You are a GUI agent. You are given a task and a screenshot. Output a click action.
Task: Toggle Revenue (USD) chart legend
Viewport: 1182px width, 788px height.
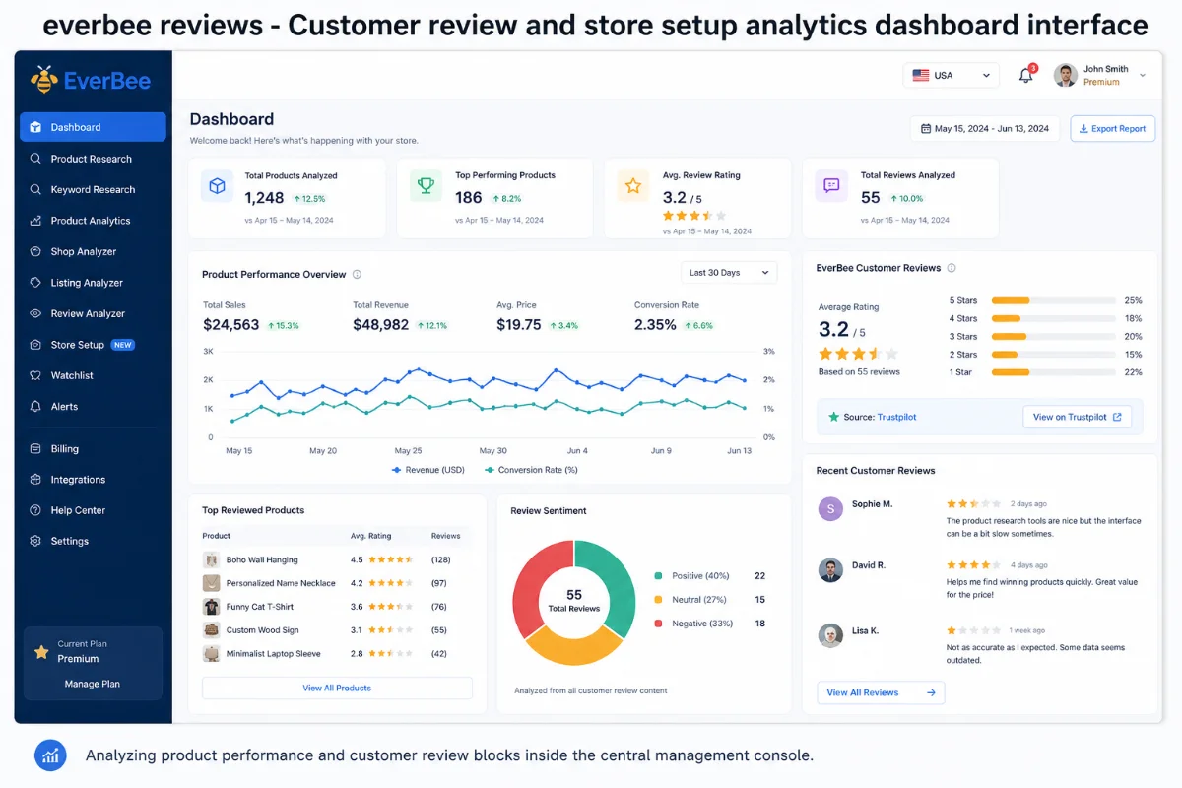point(427,470)
